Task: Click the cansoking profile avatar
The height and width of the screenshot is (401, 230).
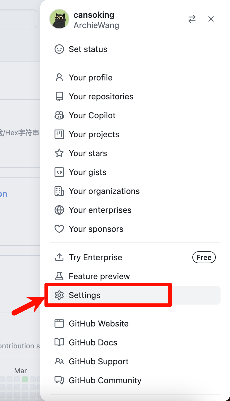Action: click(59, 19)
